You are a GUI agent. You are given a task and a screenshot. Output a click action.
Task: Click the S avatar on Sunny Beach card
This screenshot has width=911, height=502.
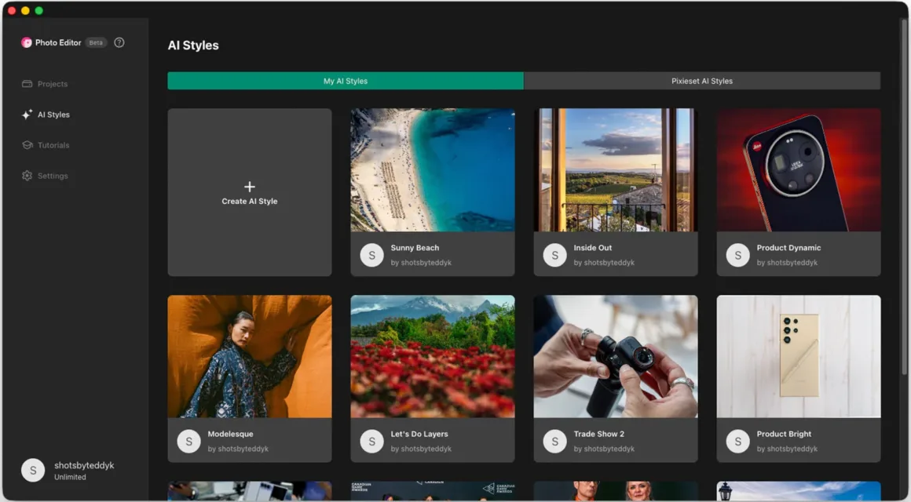[x=371, y=255]
